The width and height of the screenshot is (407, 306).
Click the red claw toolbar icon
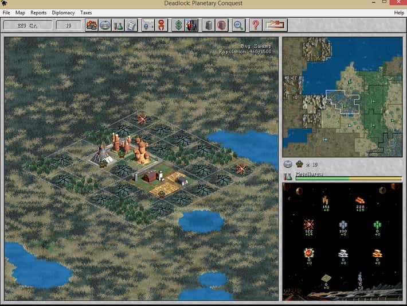pos(161,25)
